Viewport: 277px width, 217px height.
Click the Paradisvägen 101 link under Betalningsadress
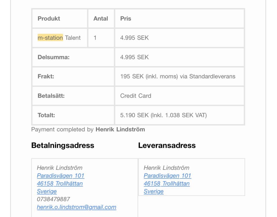coord(61,176)
